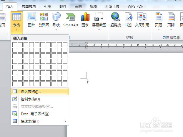Open the 屏幕截图 screenshot tool

(99, 17)
